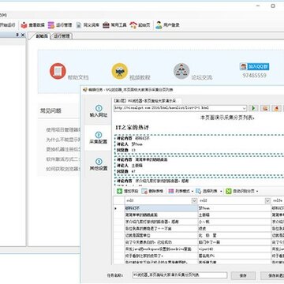Viewport: 284px width, 284px height.
Task: Expand the URL address dropdown arrow
Action: [x=244, y=108]
